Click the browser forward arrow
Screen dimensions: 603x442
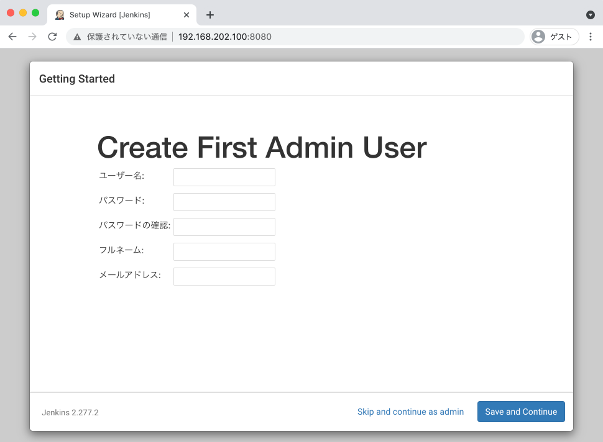(x=32, y=37)
